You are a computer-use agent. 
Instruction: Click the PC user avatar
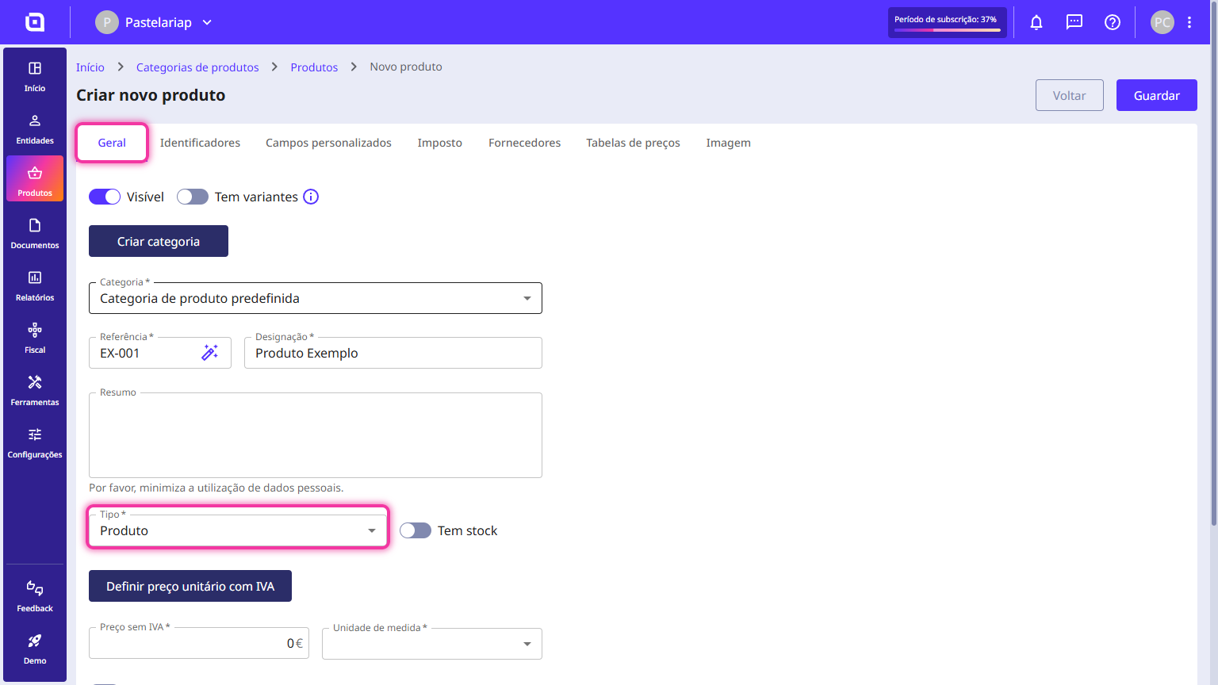(x=1162, y=22)
